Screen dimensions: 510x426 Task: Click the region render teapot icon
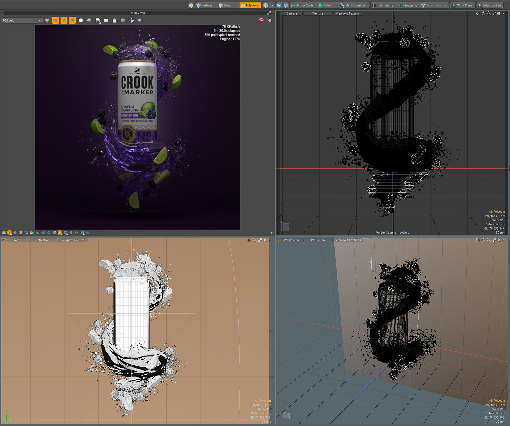point(140,20)
